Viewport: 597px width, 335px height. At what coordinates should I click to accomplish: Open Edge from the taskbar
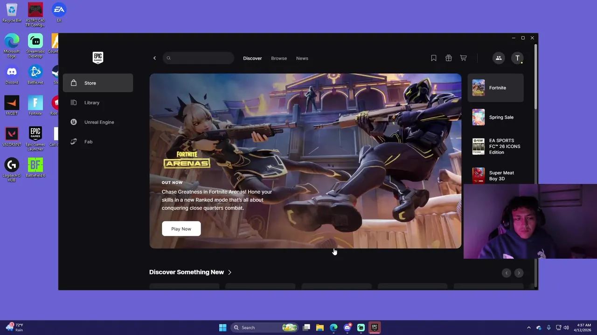click(x=333, y=328)
